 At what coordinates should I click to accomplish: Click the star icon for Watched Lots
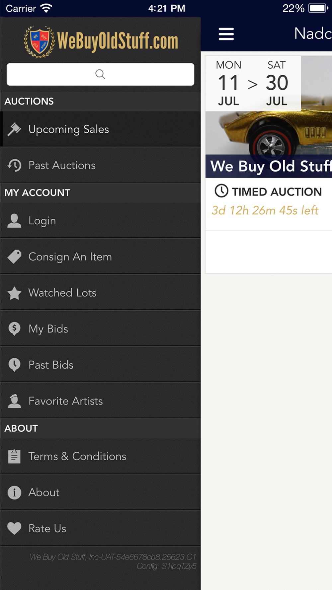pyautogui.click(x=14, y=293)
